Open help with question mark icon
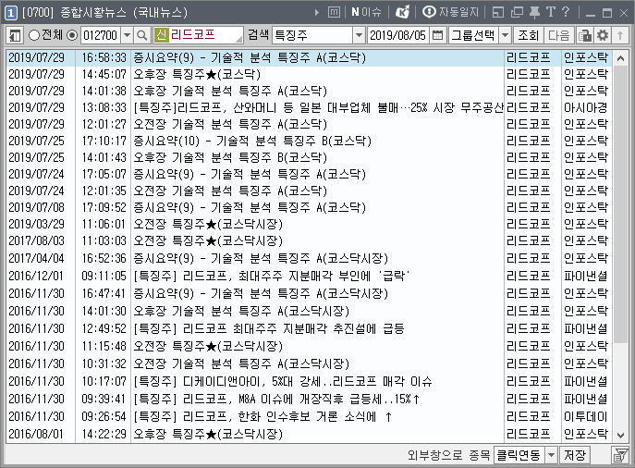The image size is (635, 468). click(566, 12)
